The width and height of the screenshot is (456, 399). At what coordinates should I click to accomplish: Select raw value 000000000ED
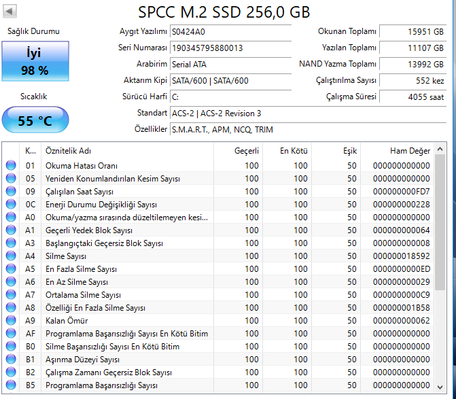[402, 269]
